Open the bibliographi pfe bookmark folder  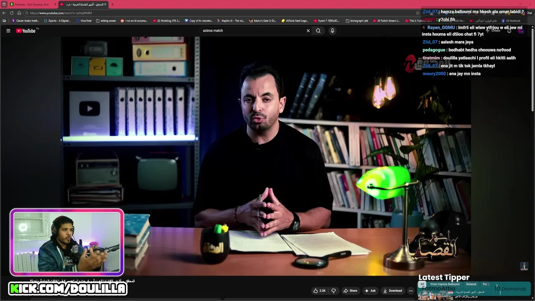357,20
